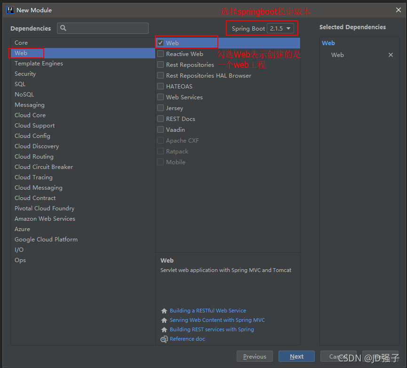This screenshot has width=407, height=368.
Task: Remove Web from Selected Dependencies
Action: (391, 55)
